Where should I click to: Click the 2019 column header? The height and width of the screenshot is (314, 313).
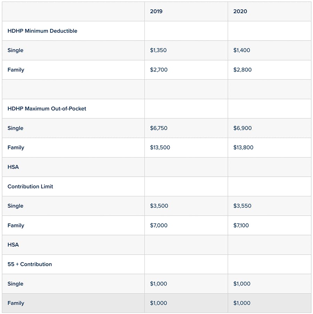coord(156,11)
